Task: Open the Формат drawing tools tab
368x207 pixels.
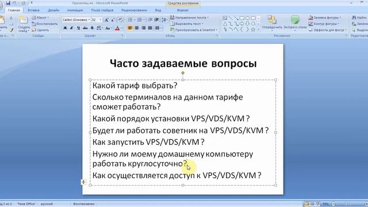Action: [x=183, y=10]
